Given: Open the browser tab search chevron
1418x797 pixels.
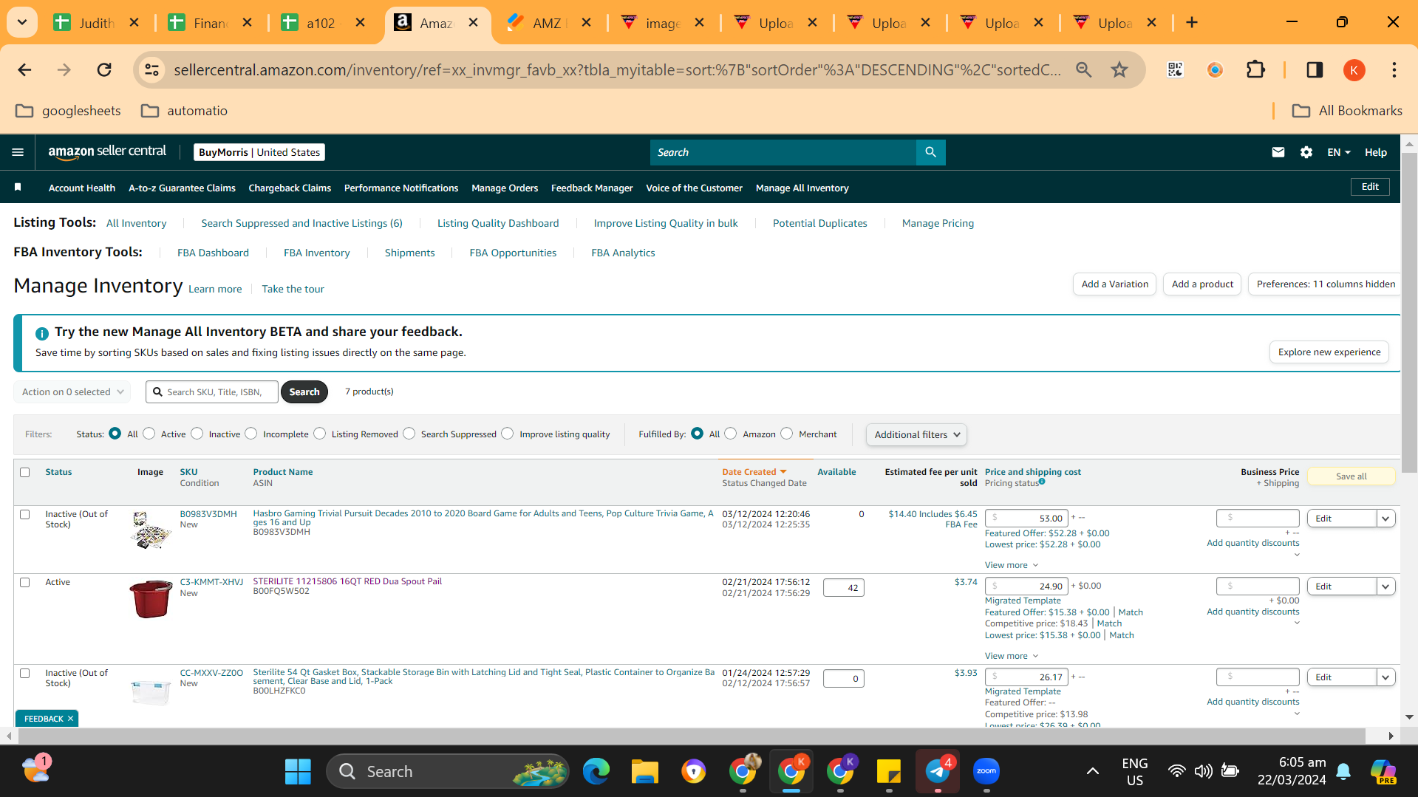Looking at the screenshot, I should (22, 23).
